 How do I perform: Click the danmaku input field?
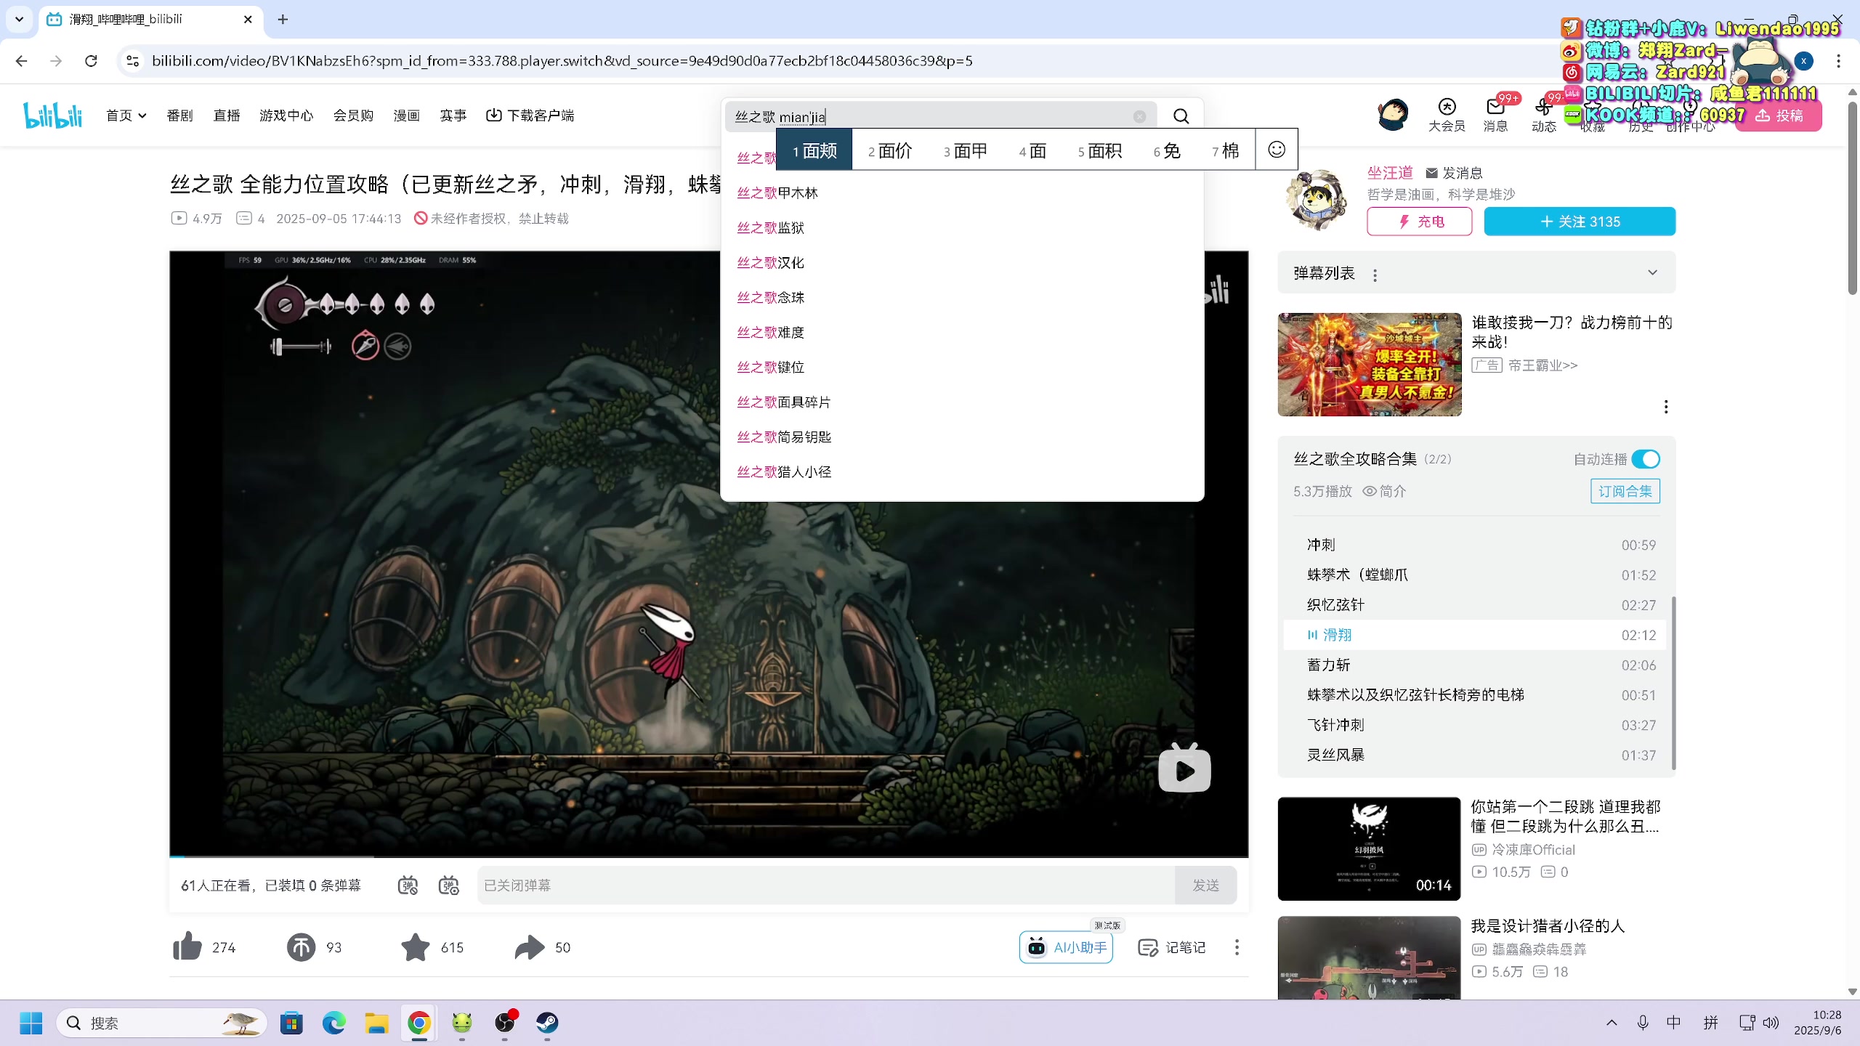(x=825, y=885)
